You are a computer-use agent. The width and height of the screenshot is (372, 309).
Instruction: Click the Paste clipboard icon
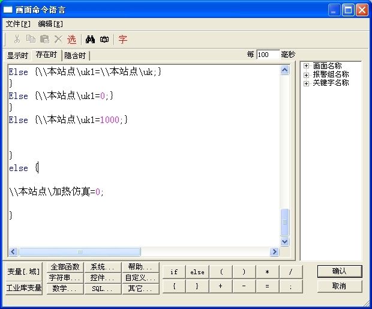click(44, 39)
